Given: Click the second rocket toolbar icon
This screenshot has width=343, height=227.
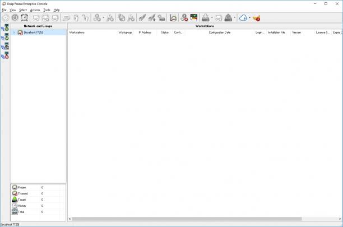Looking at the screenshot, I should coord(152,18).
